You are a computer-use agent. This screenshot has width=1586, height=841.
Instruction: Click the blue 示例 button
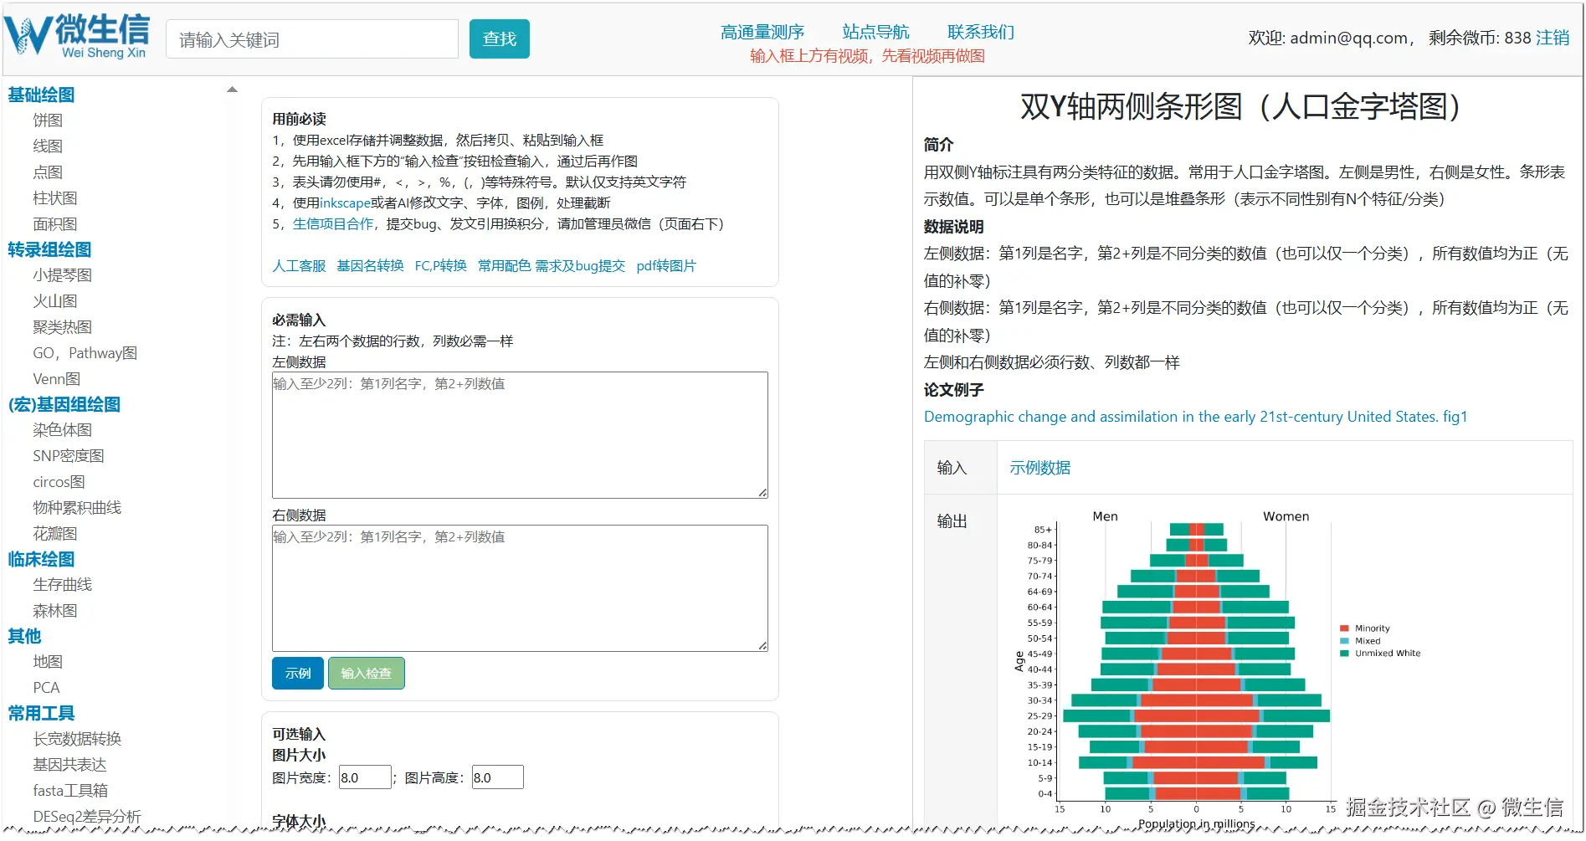(298, 674)
